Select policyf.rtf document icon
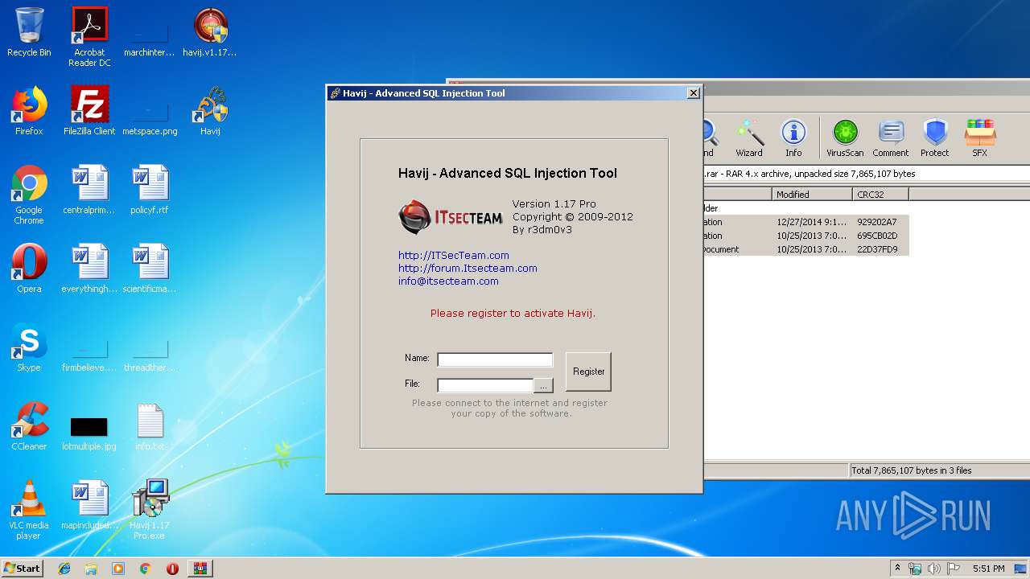 [x=150, y=190]
